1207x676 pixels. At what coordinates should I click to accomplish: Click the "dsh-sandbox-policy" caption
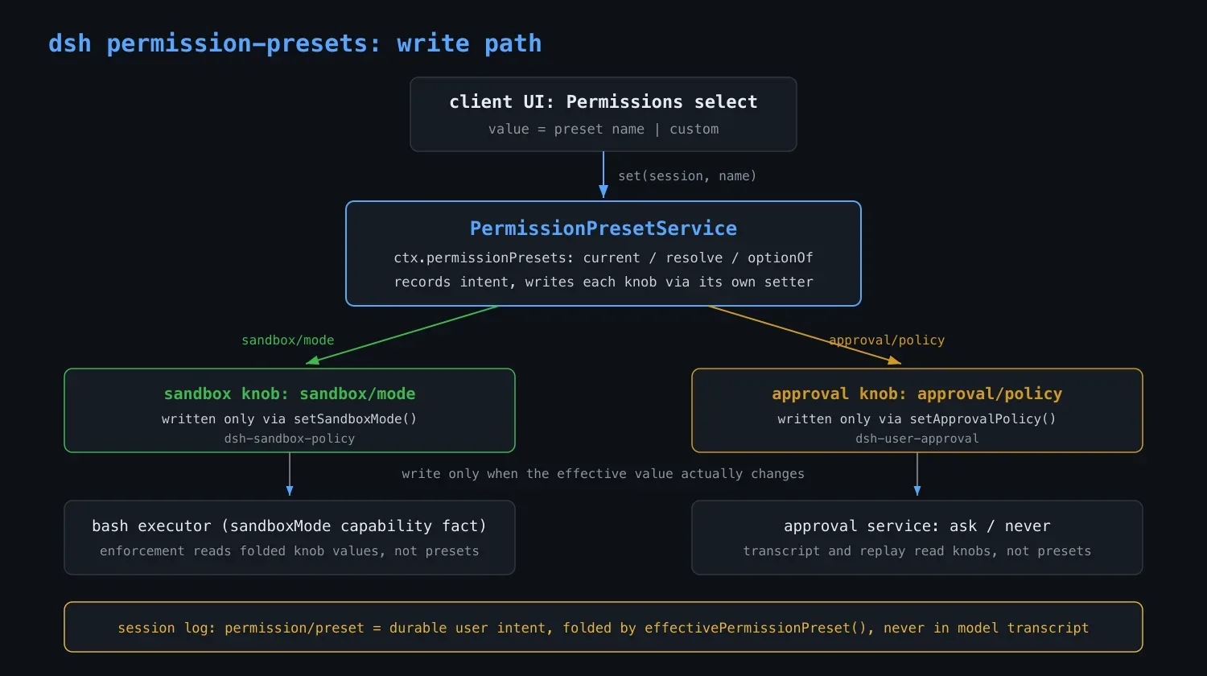click(x=290, y=439)
